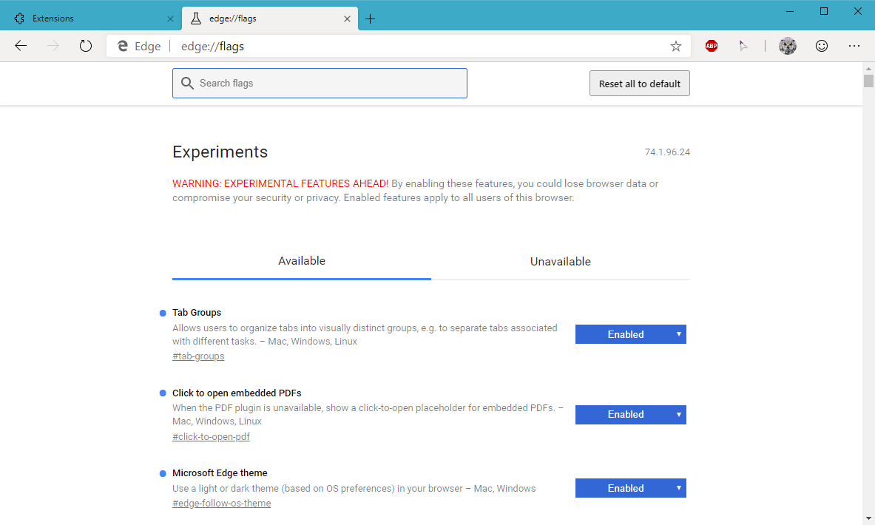875x525 pixels.
Task: Reload the page with refresh icon
Action: coord(86,46)
